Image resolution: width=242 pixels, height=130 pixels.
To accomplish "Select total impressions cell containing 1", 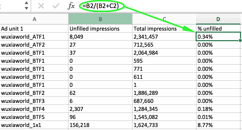I will pos(164,85).
